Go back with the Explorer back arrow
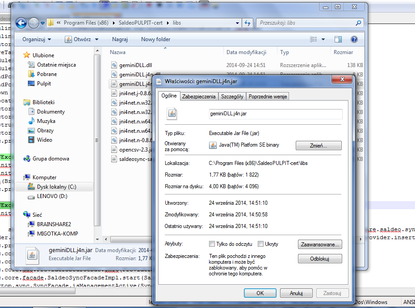Image resolution: width=415 pixels, height=308 pixels. [x=21, y=23]
